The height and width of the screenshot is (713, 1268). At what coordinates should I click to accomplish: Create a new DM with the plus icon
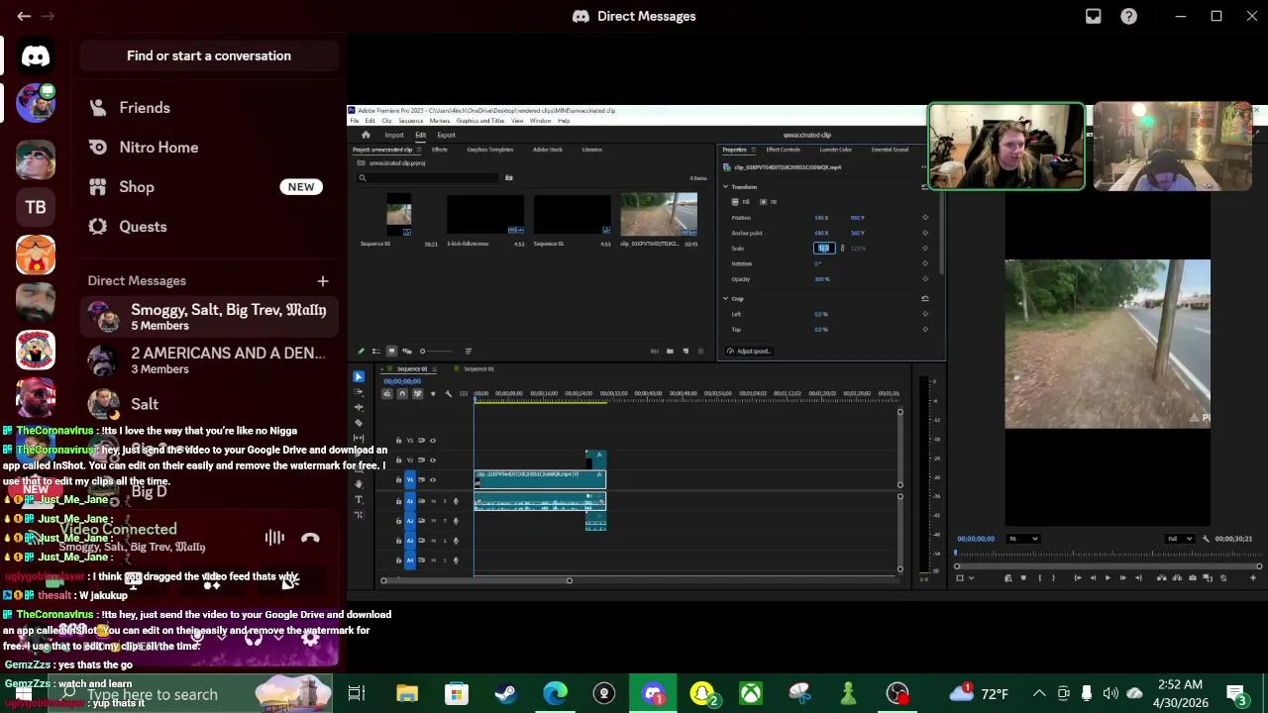(x=322, y=281)
